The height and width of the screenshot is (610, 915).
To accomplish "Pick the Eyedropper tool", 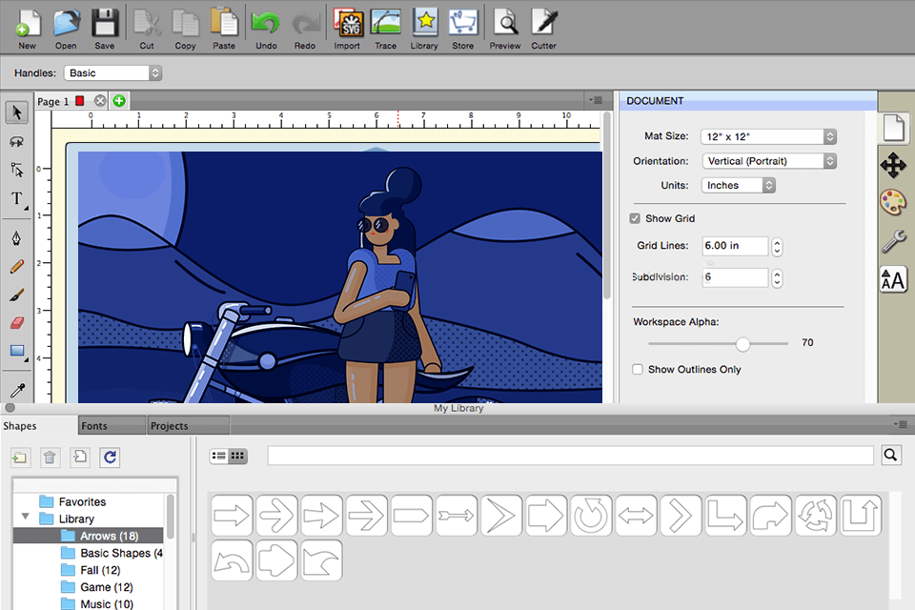I will (x=16, y=390).
